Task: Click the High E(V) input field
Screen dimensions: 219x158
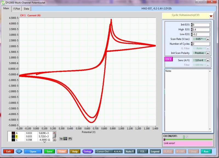Action: [201, 30]
